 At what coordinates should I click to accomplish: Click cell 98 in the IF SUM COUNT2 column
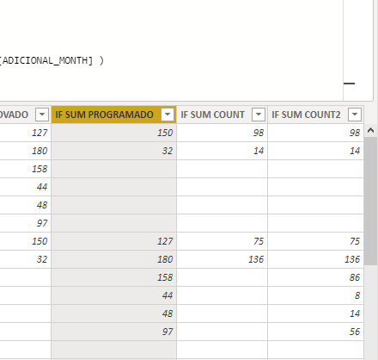(x=315, y=133)
